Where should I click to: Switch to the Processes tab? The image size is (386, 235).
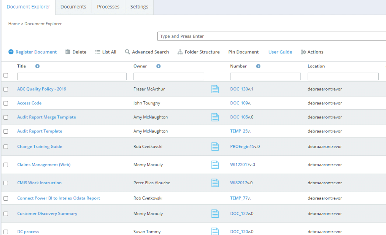pos(108,6)
